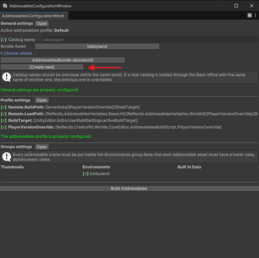
Task: Click the Built In Data column heading
Action: click(189, 167)
